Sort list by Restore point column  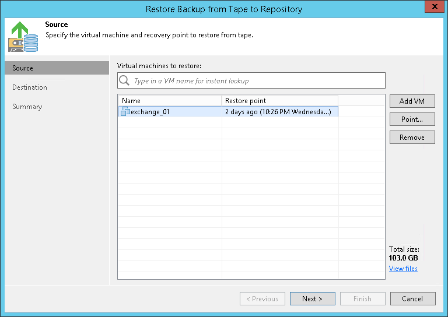(279, 101)
